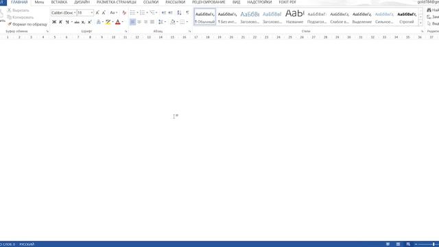Apply Строгий style
The height and width of the screenshot is (247, 439).
coord(407,16)
